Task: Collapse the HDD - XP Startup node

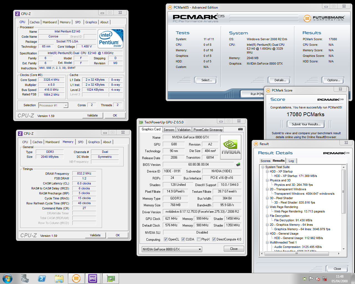Action: (267, 171)
